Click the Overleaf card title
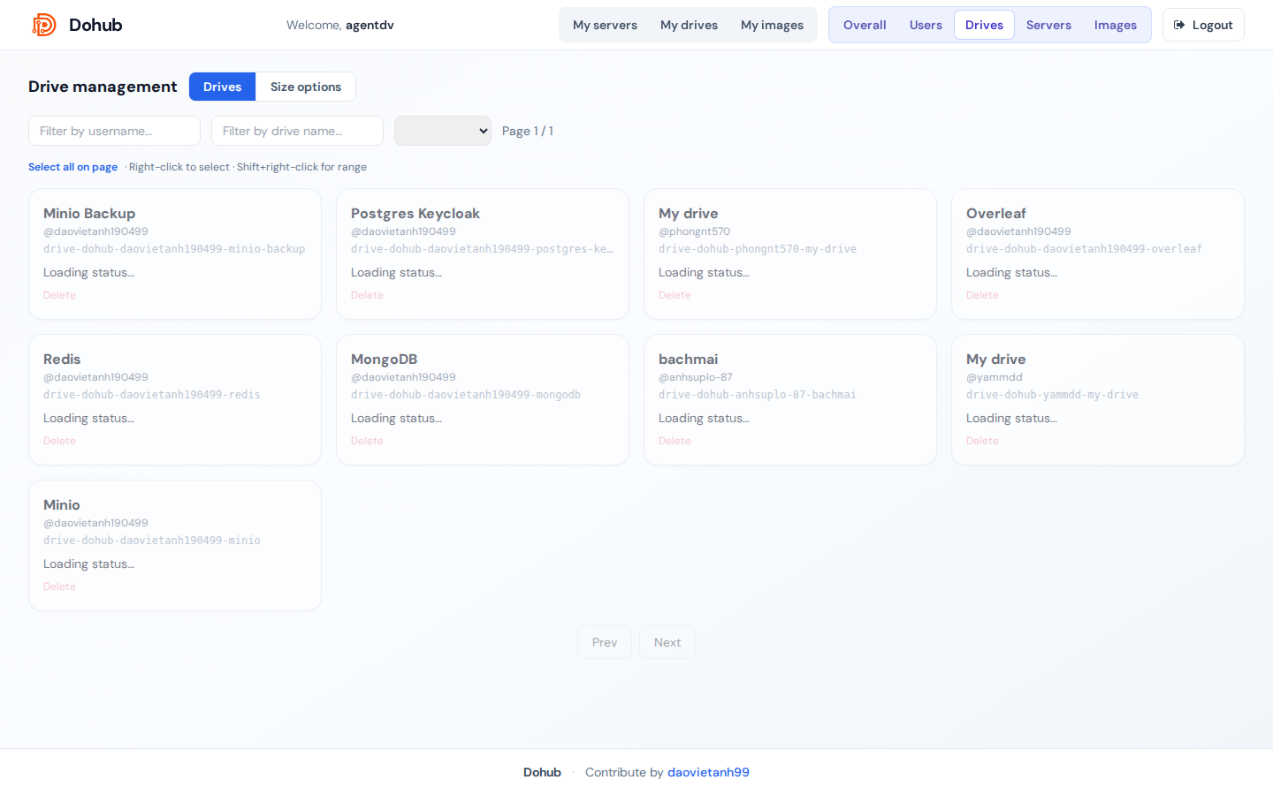The image size is (1273, 795). click(996, 213)
